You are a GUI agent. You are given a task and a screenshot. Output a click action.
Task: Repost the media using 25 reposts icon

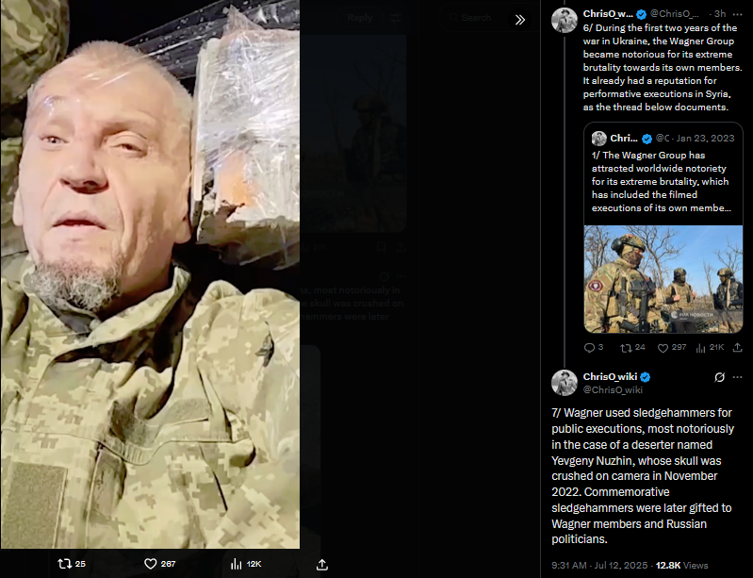pos(71,564)
